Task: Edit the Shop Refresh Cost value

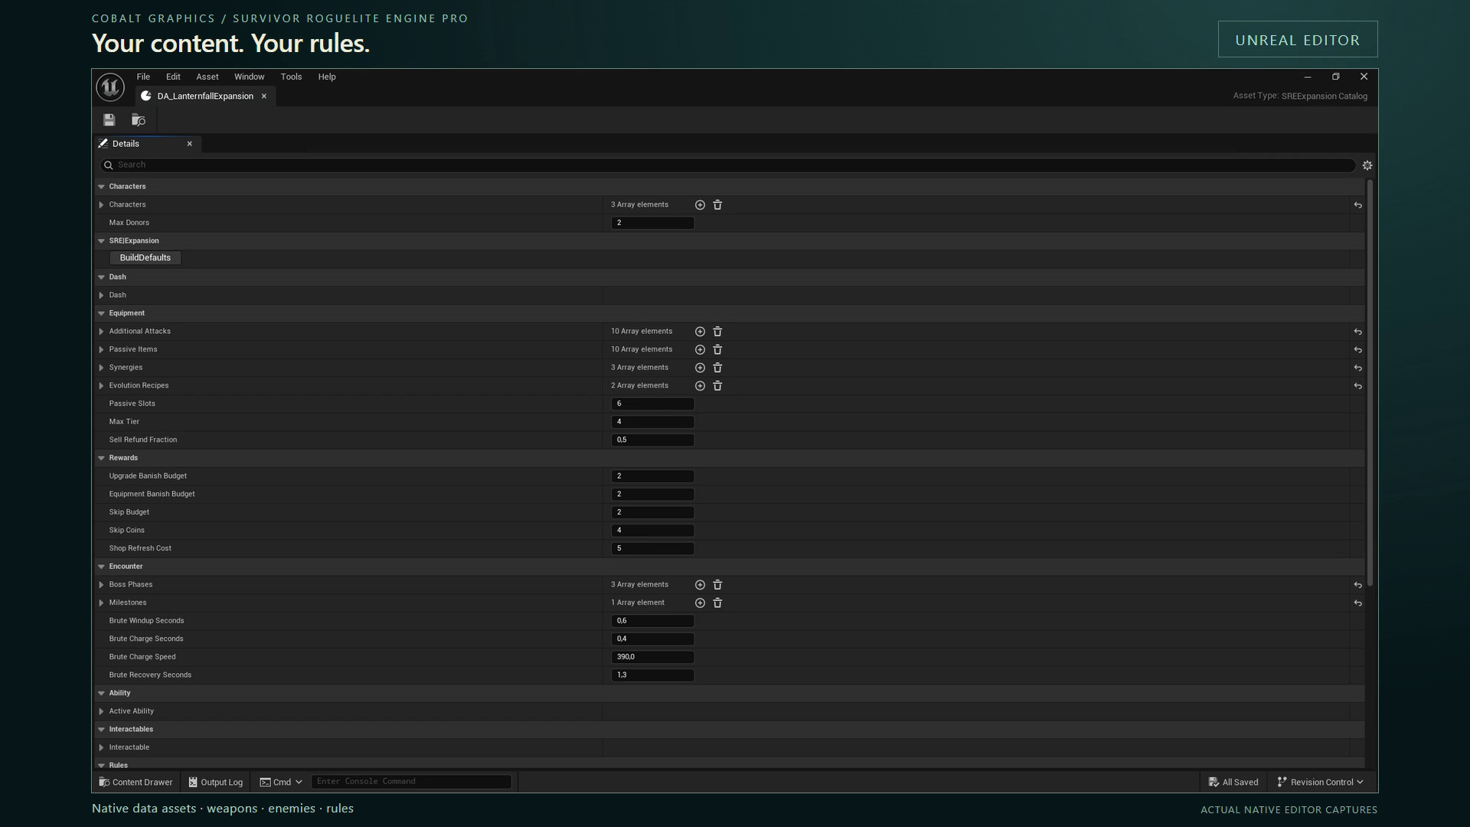Action: click(x=652, y=549)
